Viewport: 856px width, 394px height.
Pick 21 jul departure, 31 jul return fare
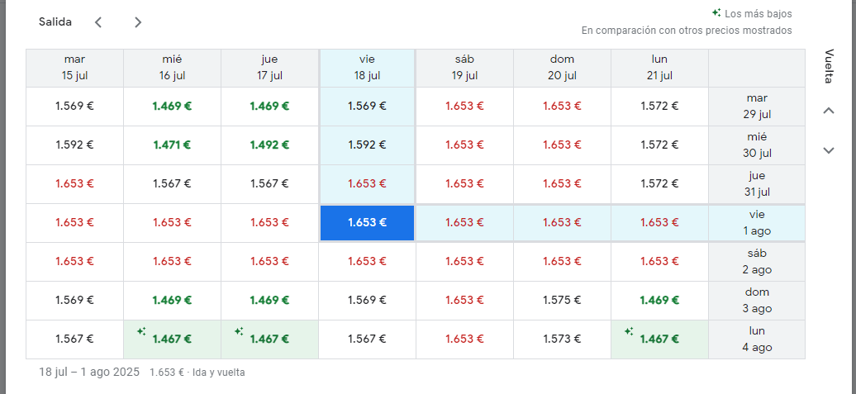659,184
